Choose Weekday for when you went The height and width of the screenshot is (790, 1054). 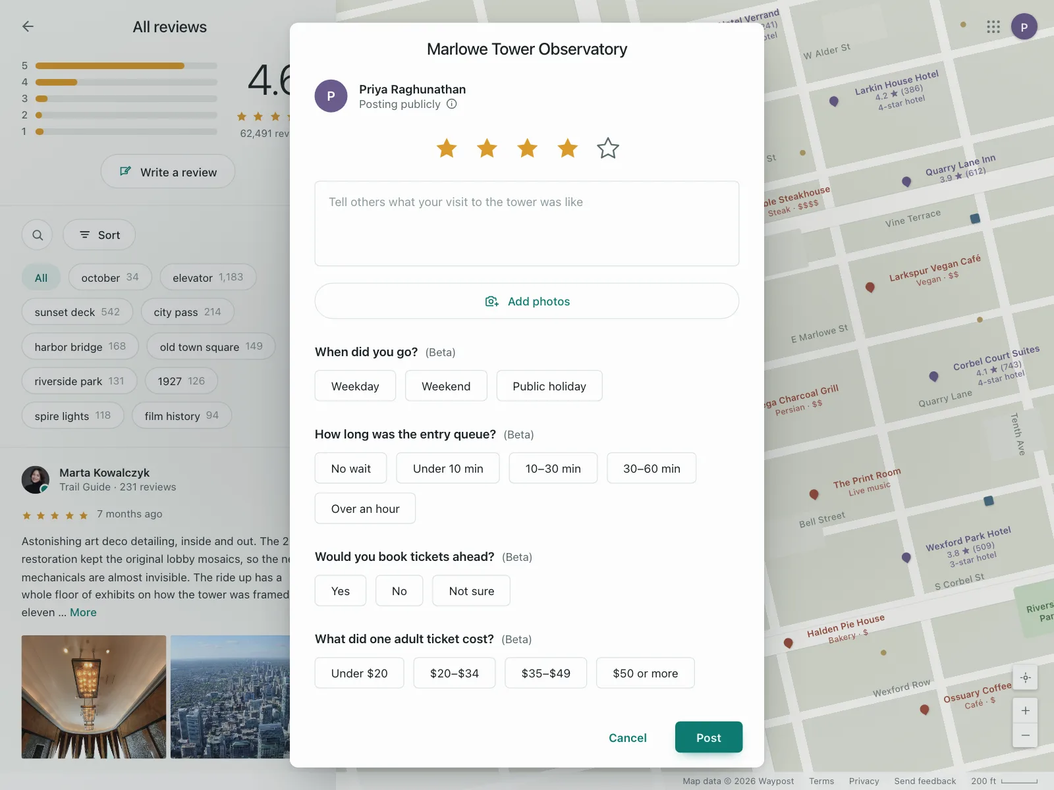[x=355, y=386]
